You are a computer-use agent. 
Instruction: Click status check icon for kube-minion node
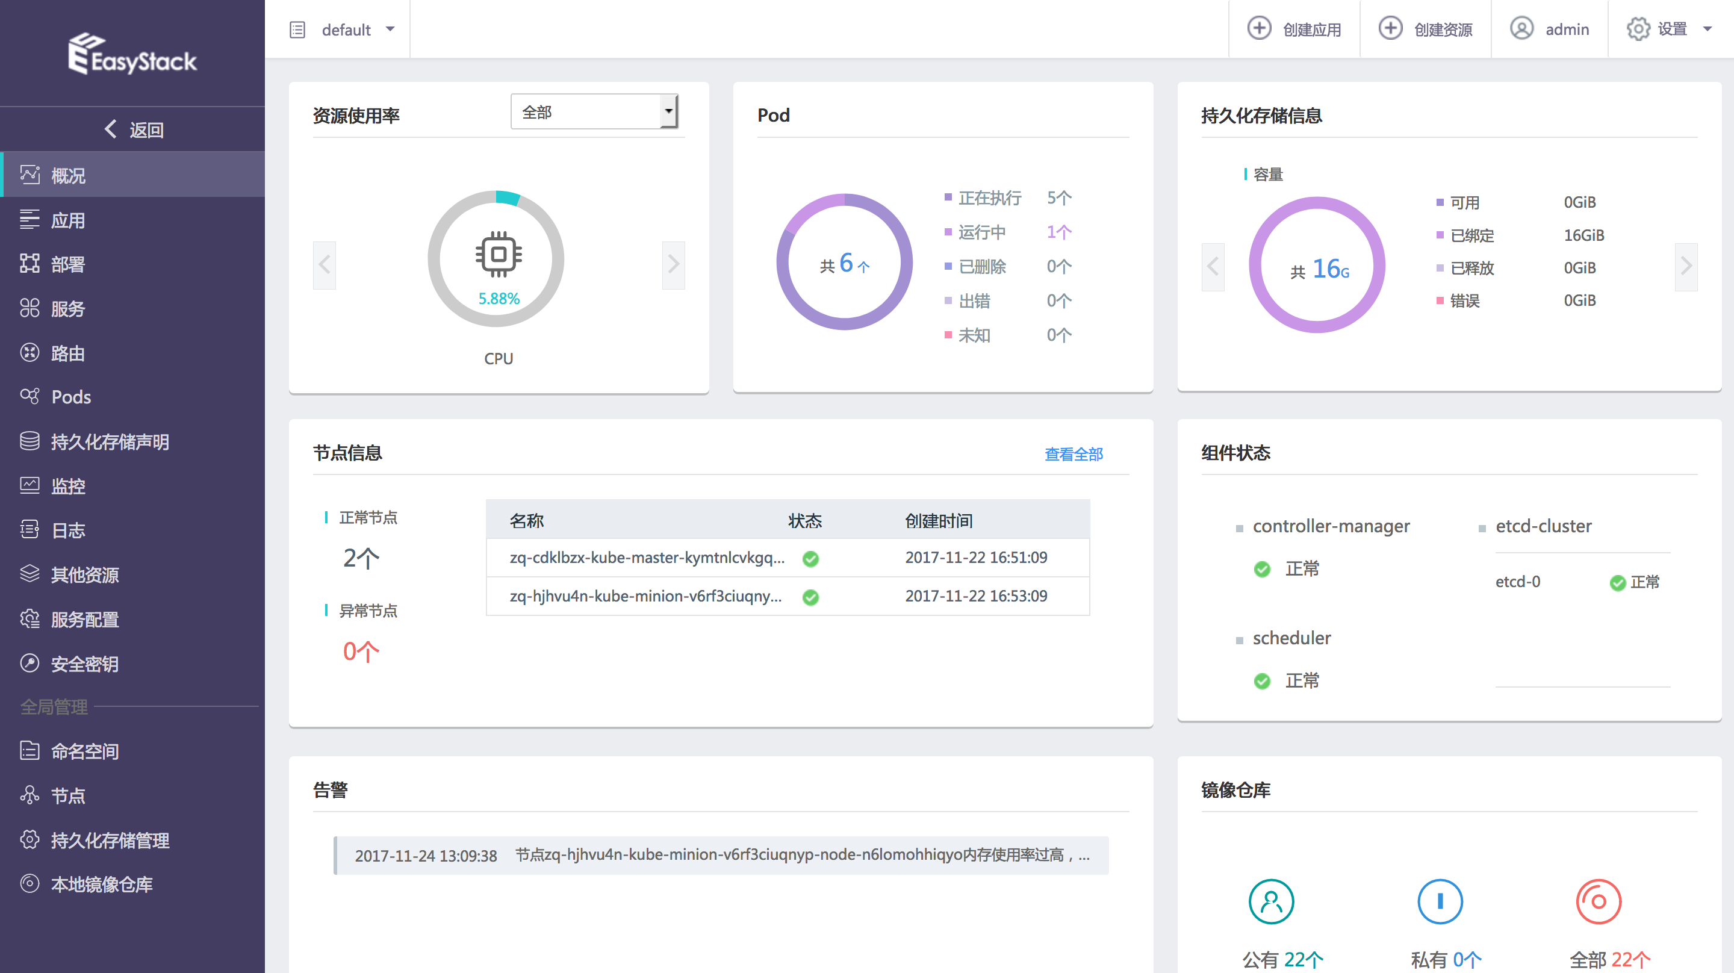pos(810,597)
